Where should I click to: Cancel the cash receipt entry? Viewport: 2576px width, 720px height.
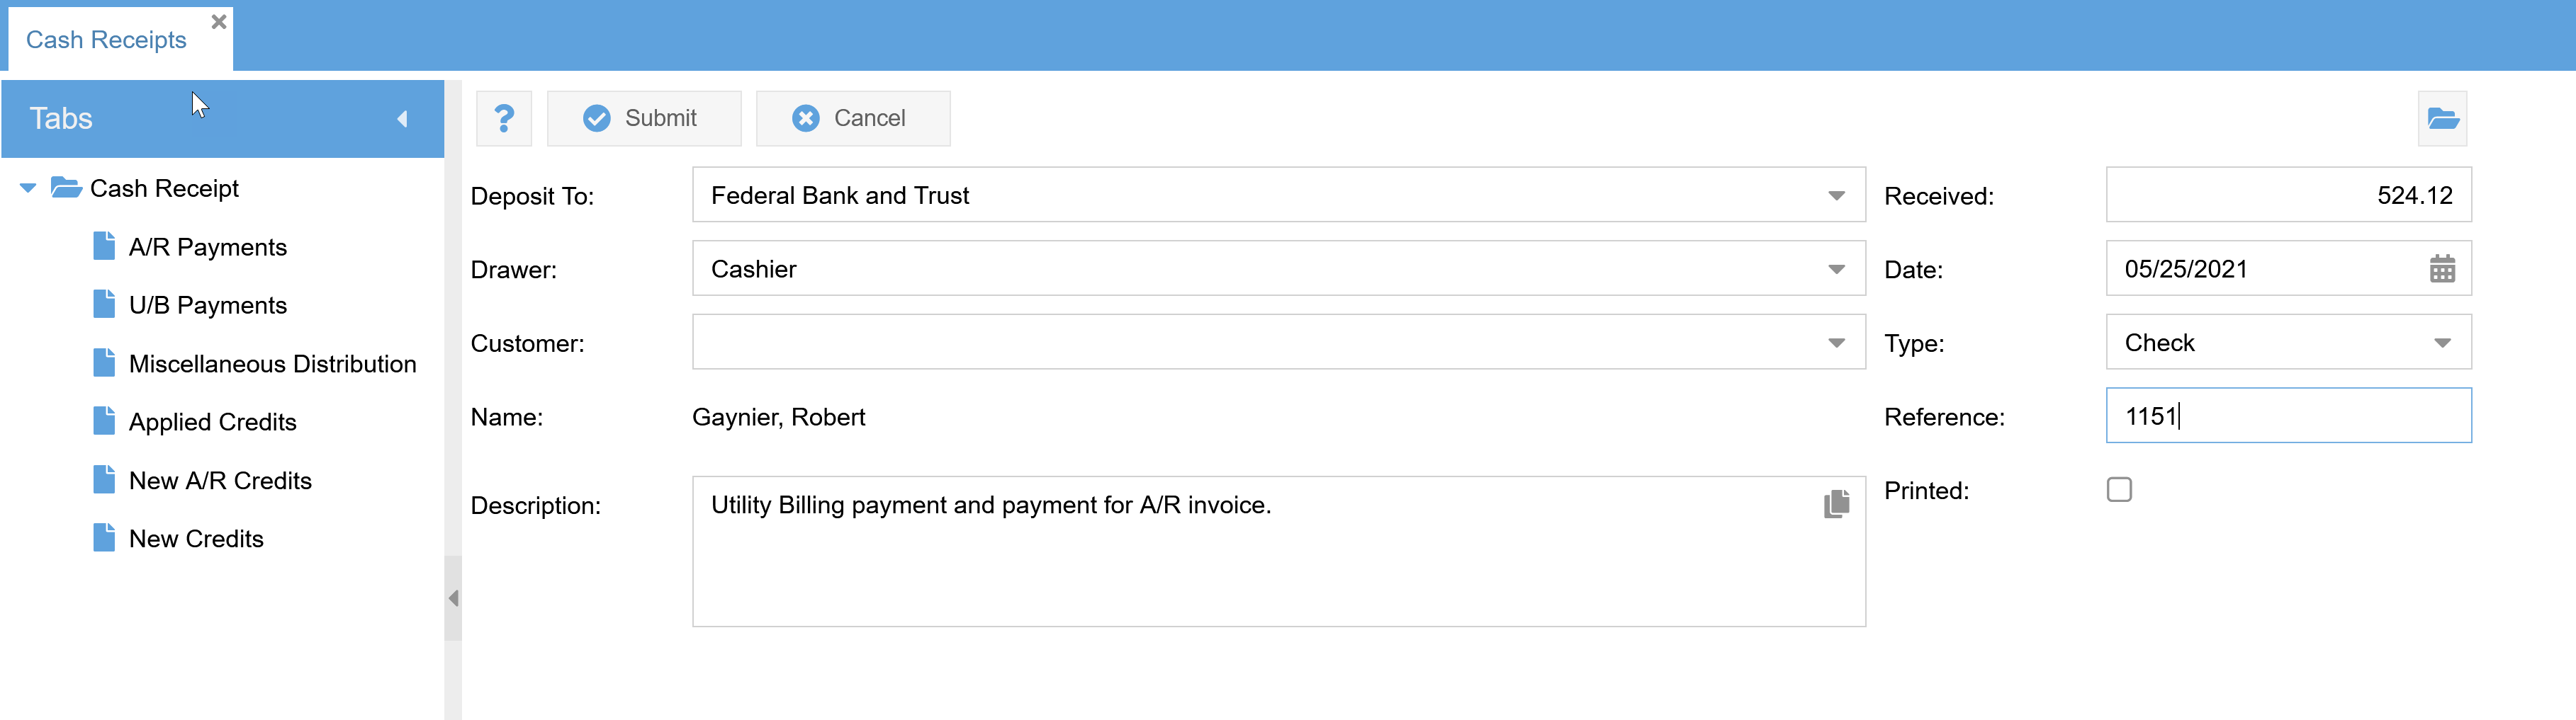point(852,119)
